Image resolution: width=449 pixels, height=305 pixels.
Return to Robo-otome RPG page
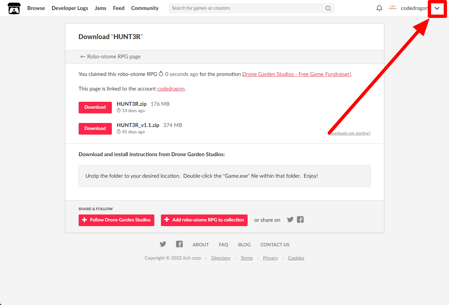tap(111, 57)
